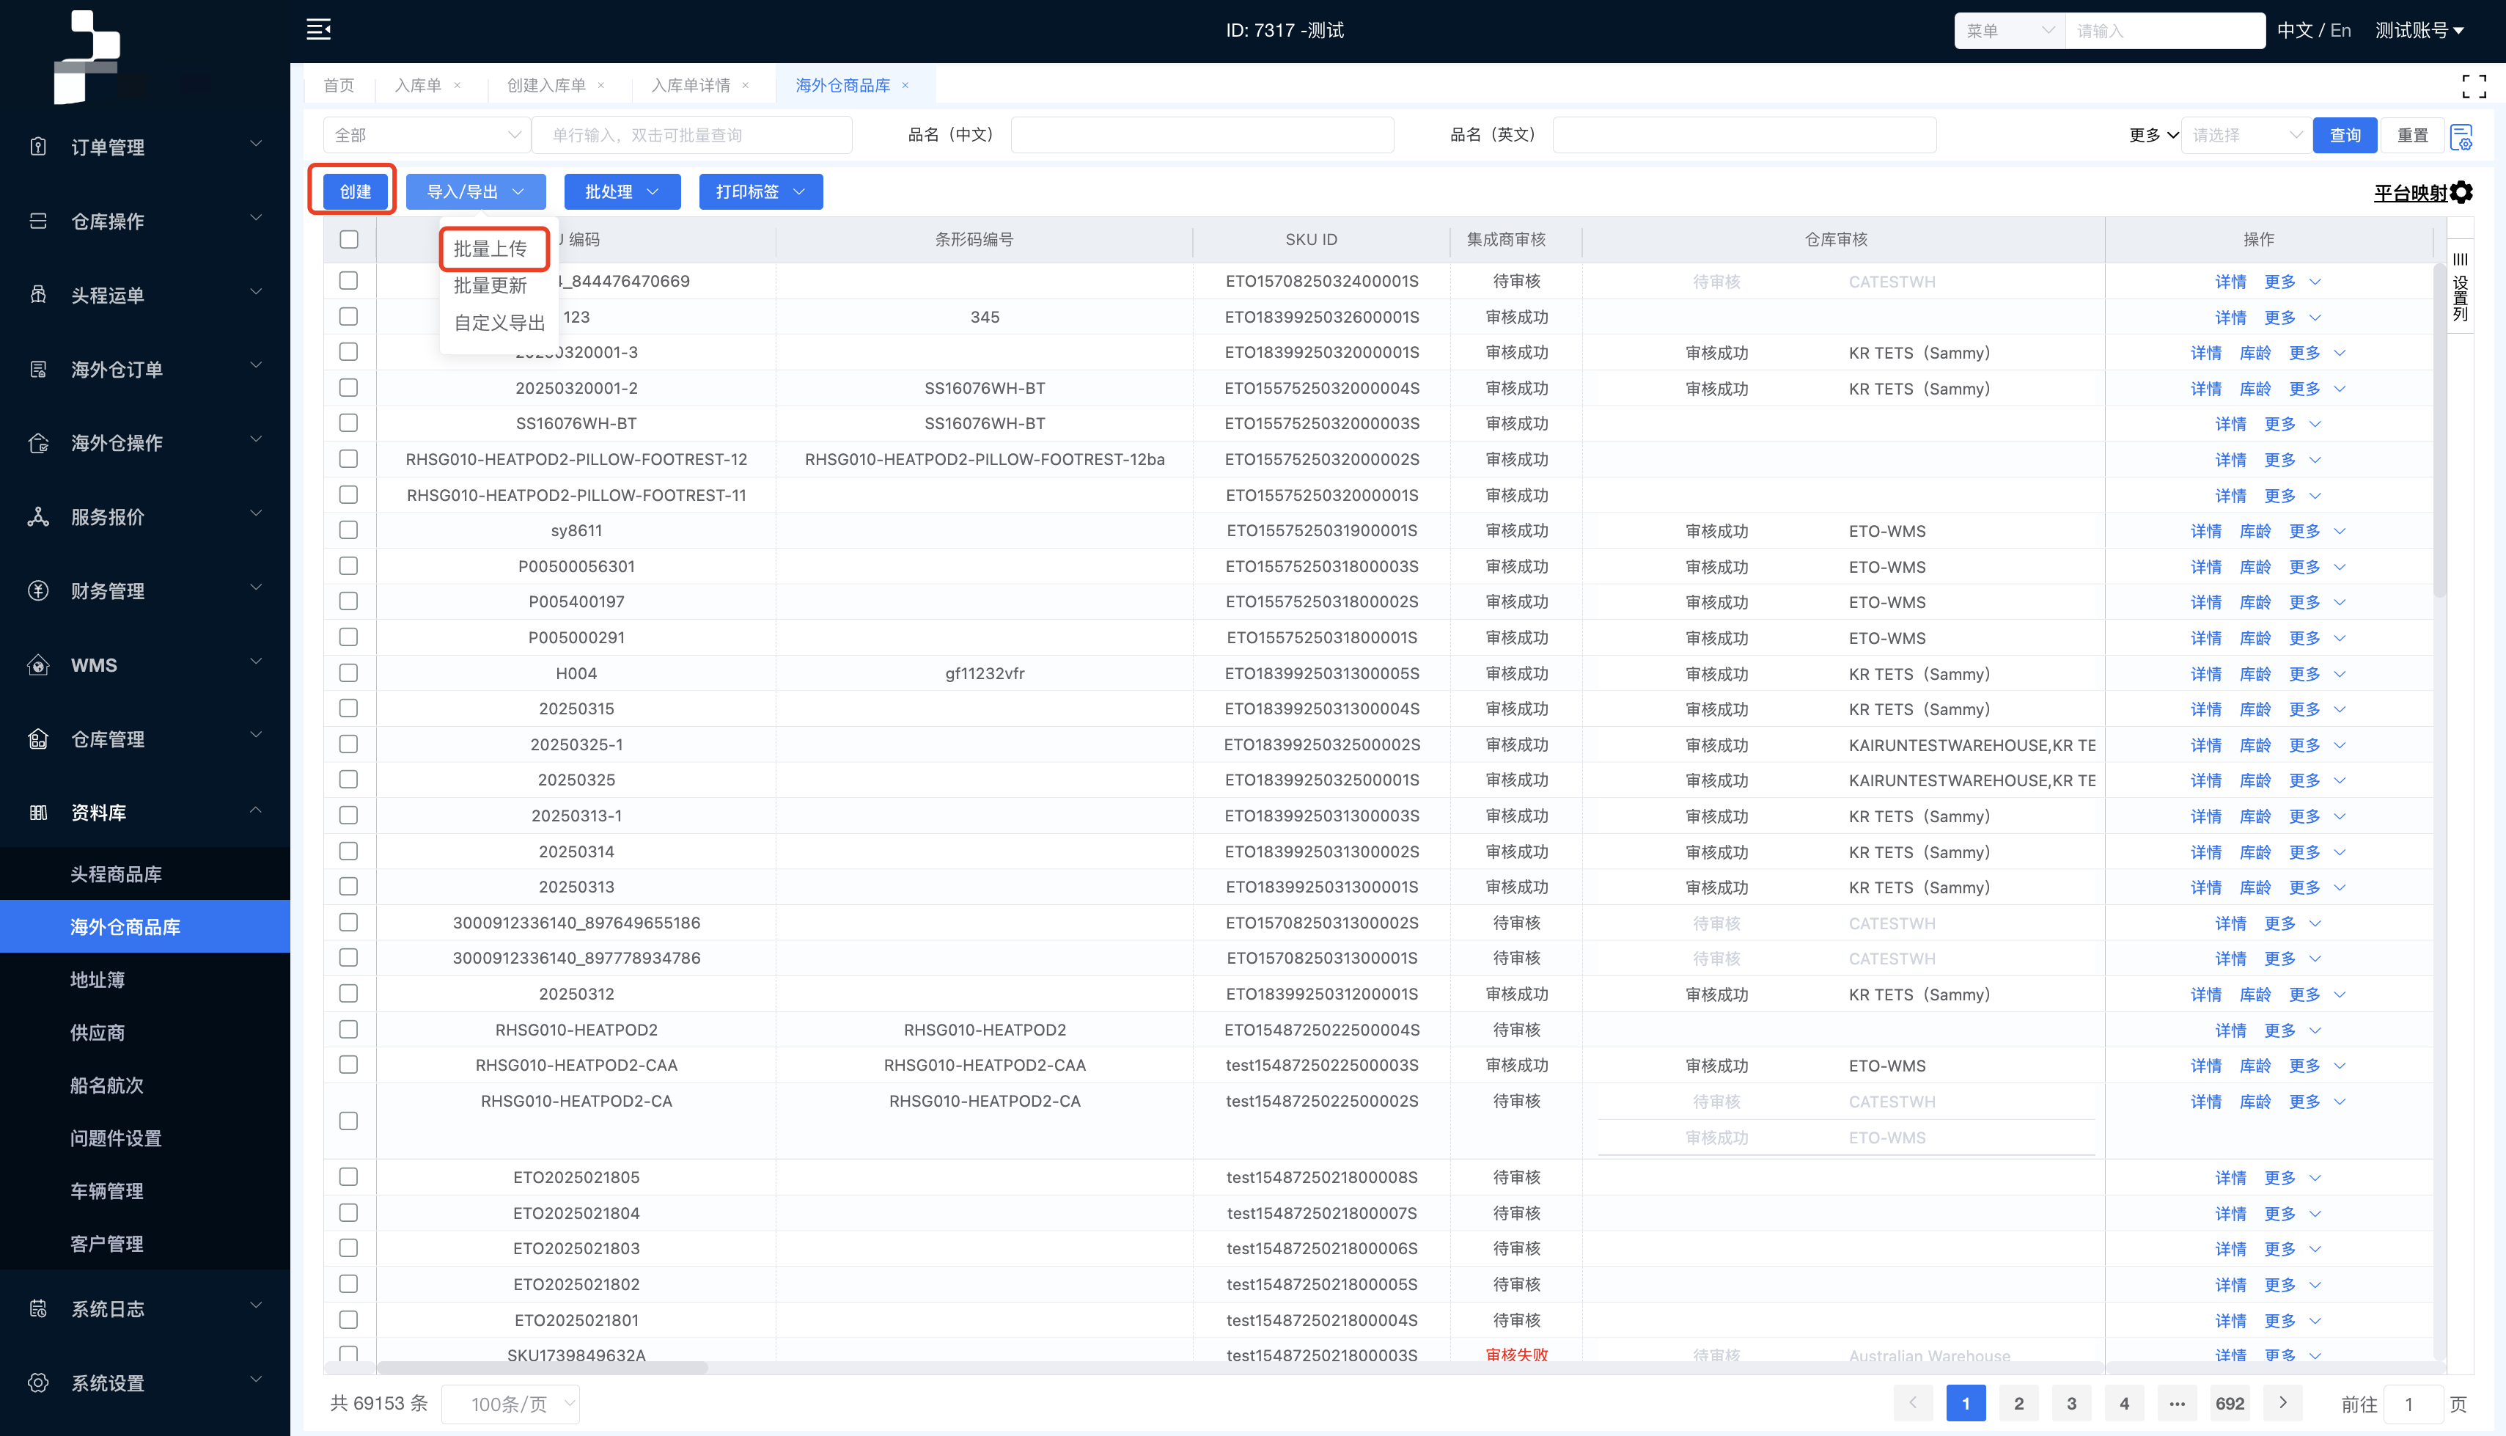Click the 系统设置 gear icon

pos(38,1382)
